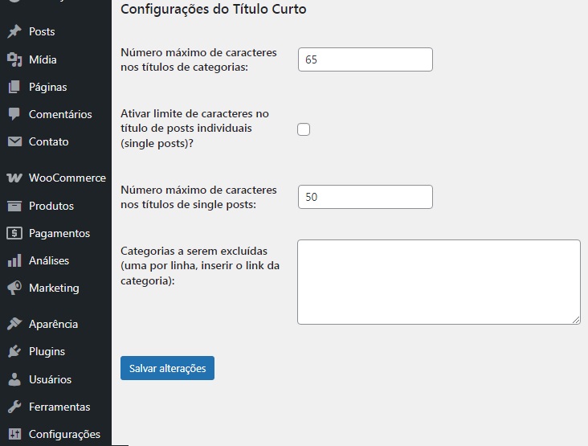
Task: Click the Contato envelope icon
Action: 14,141
